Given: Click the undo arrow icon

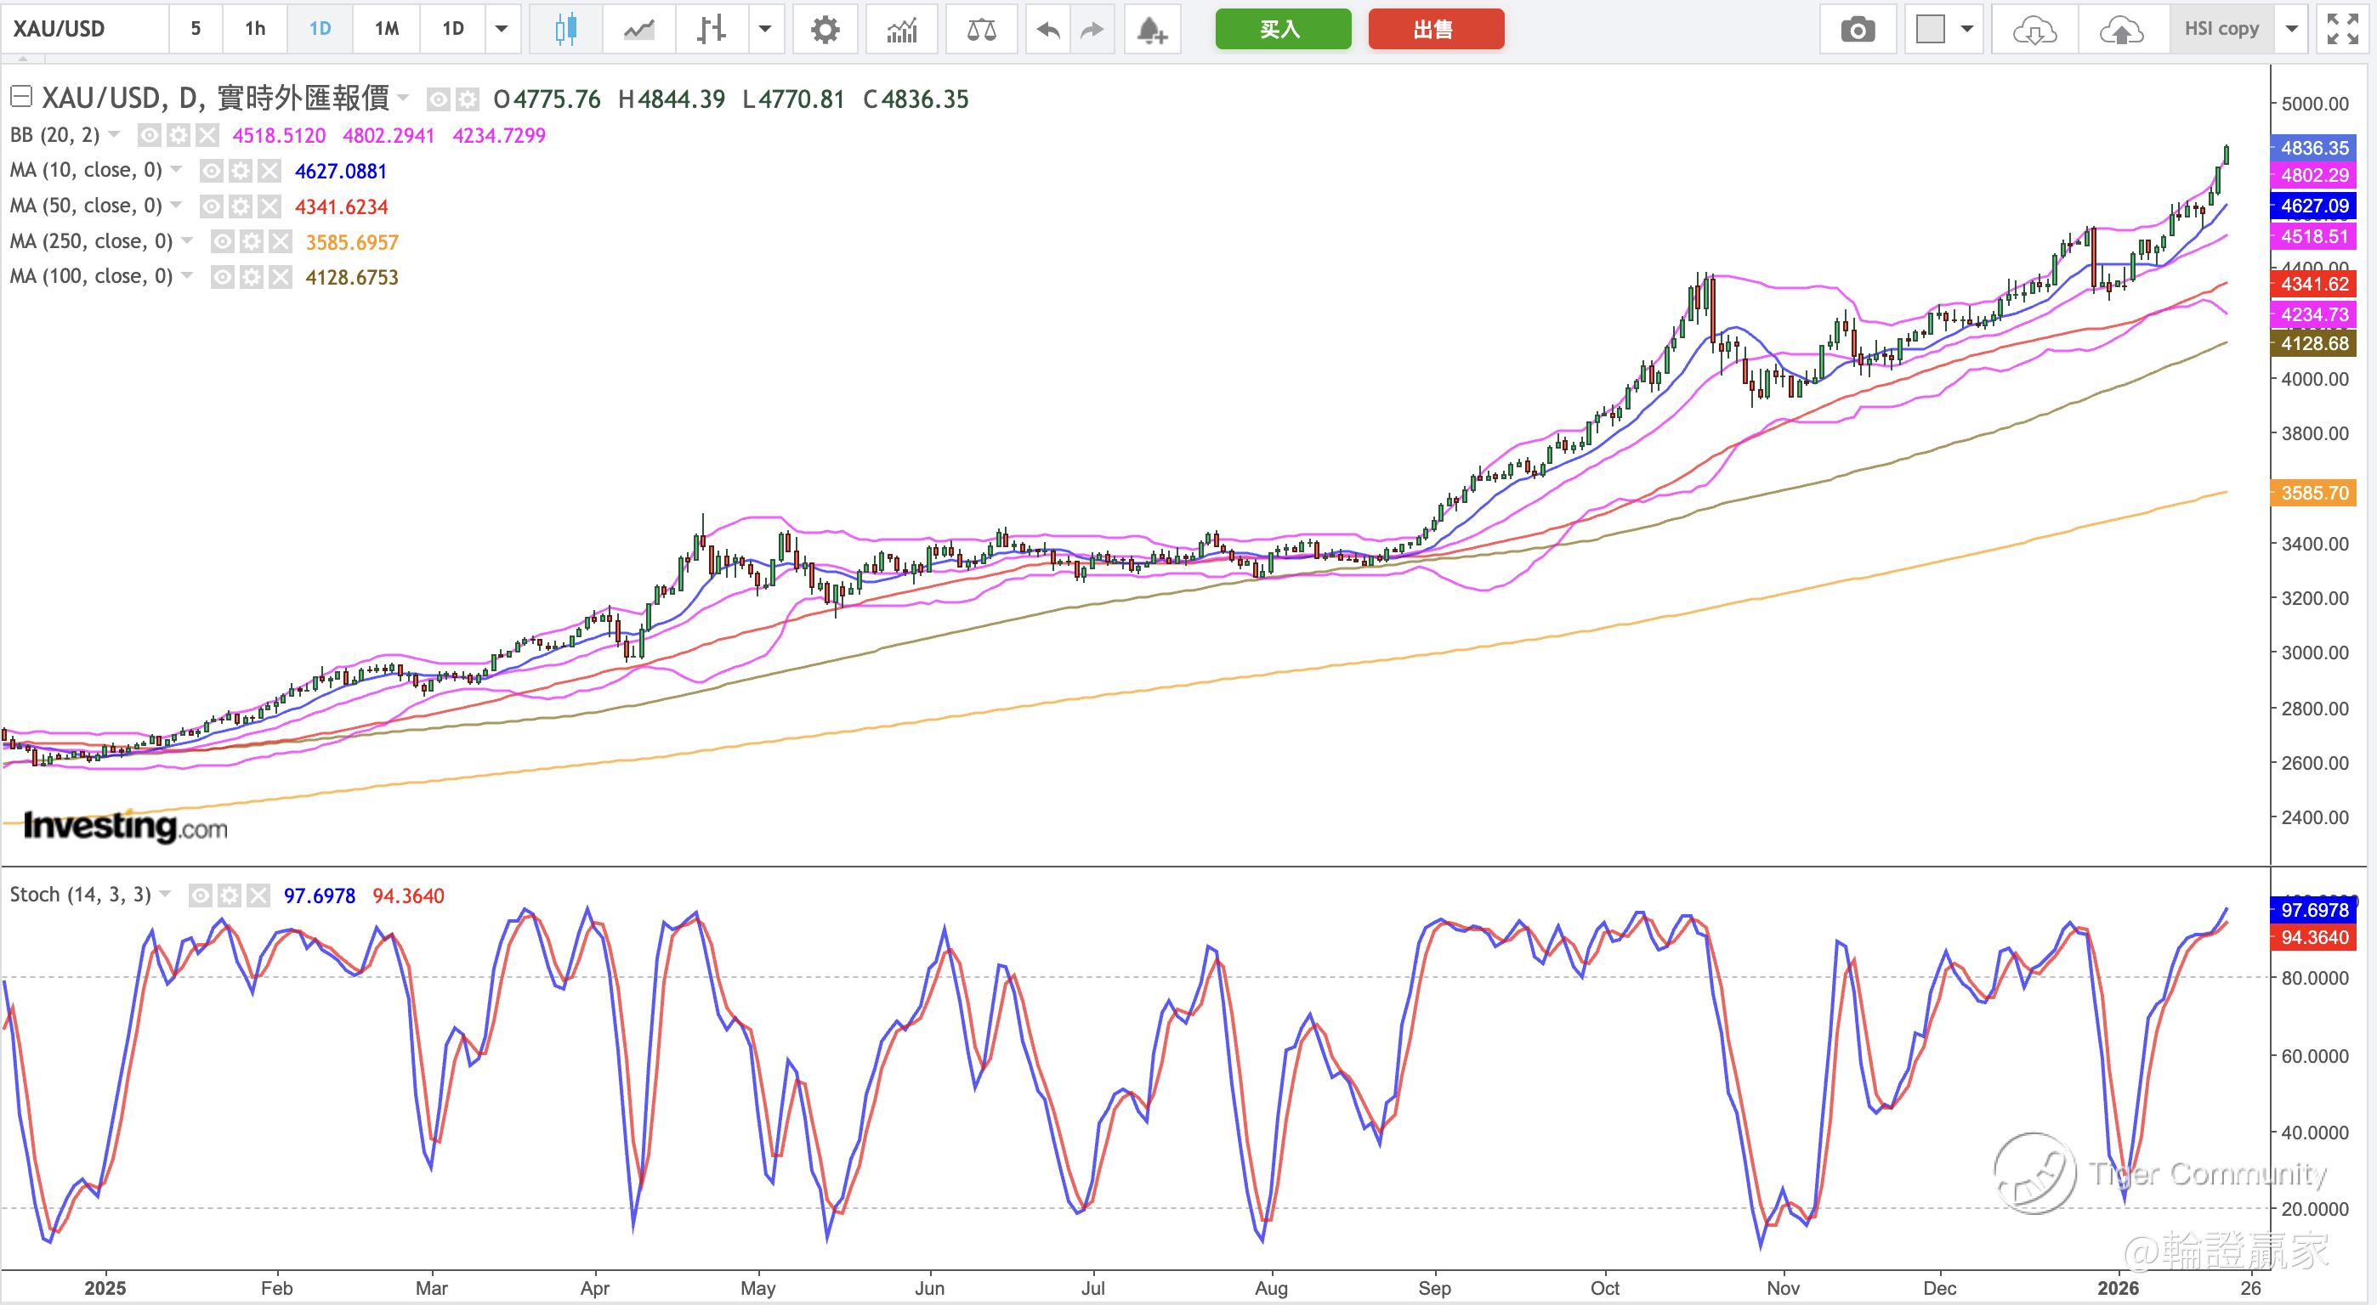Looking at the screenshot, I should (x=1047, y=30).
